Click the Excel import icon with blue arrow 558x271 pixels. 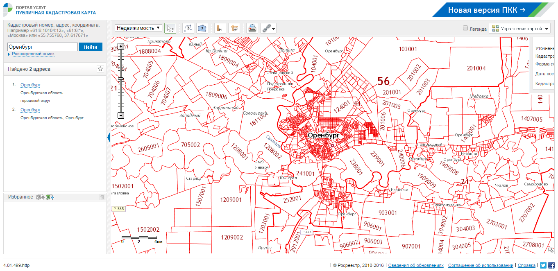[50, 197]
